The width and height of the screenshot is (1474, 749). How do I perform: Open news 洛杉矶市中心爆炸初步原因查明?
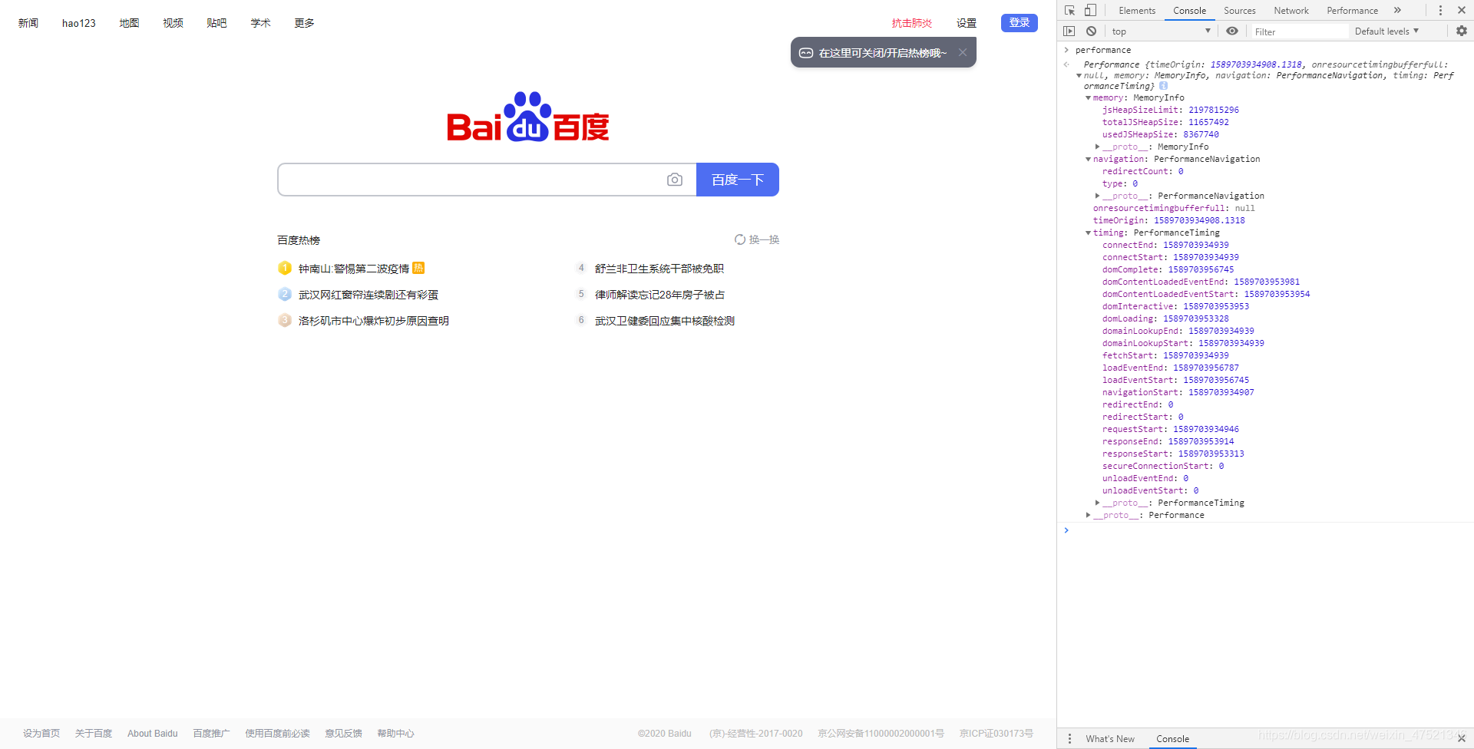(374, 321)
